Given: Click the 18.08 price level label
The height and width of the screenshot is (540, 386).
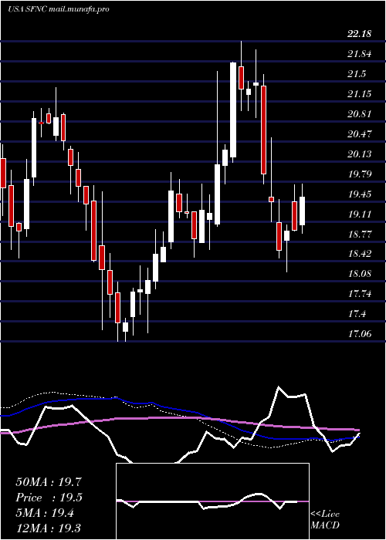Looking at the screenshot, I should (360, 274).
